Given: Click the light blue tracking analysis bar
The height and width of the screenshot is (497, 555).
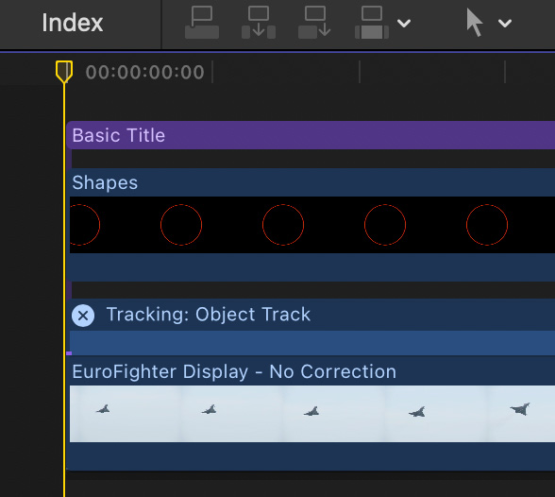Looking at the screenshot, I should (312, 343).
